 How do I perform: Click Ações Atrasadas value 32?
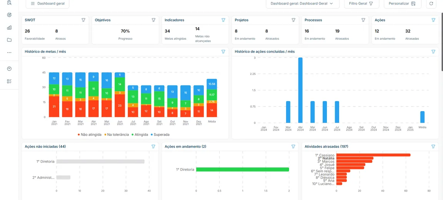point(408,31)
